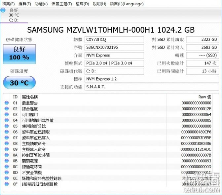Viewport: 222px width, 195px height.
Task: Click raw value 0000001080BB6
Action: click(196, 143)
